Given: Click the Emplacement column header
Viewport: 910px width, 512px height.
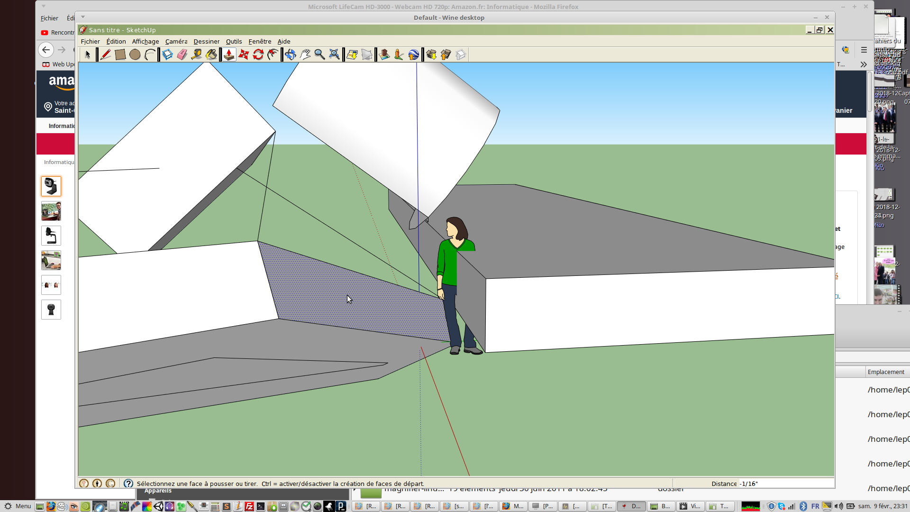Looking at the screenshot, I should [x=886, y=372].
